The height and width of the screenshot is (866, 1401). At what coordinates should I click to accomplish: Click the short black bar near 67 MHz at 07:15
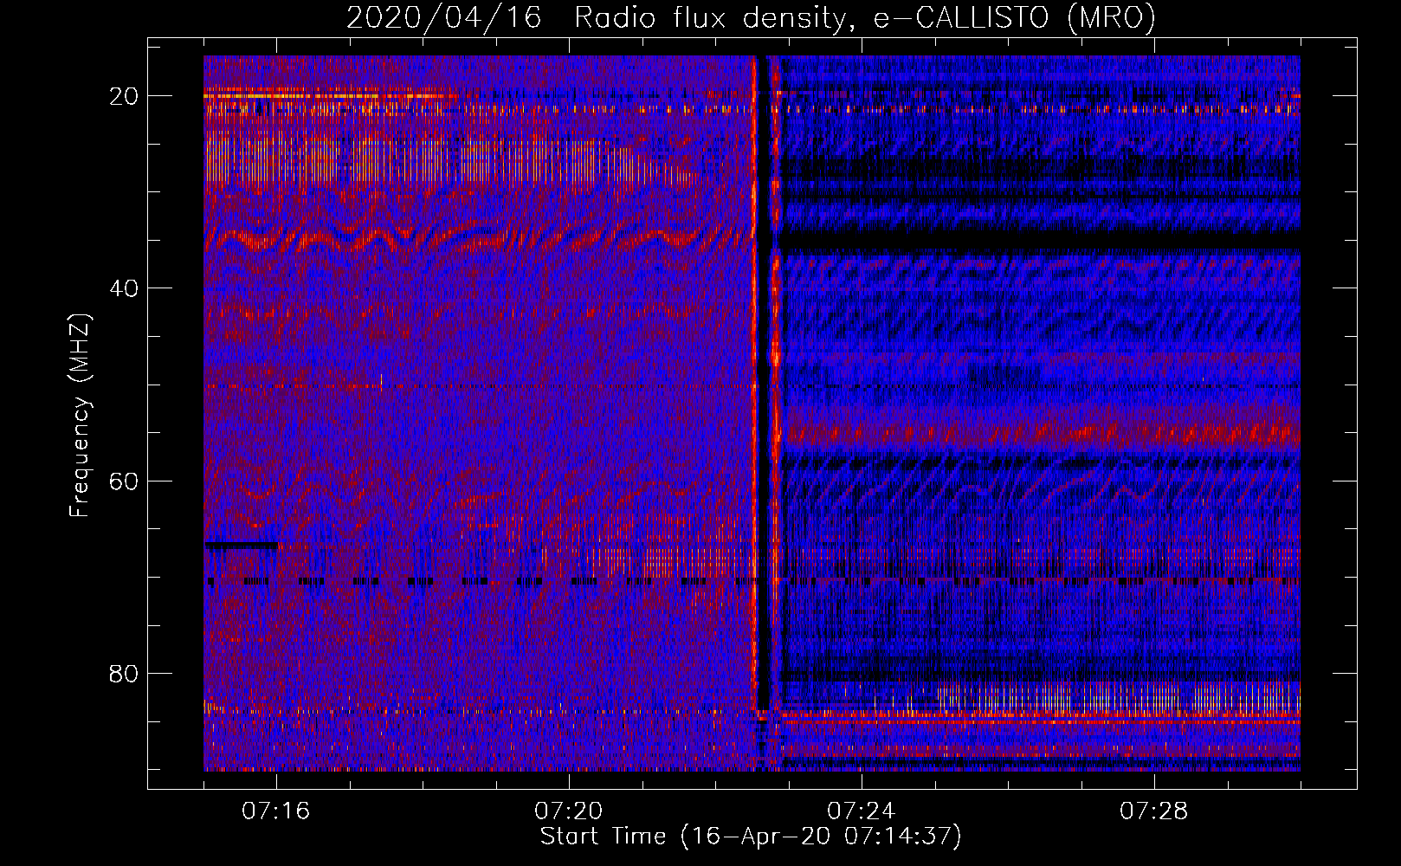pos(242,546)
